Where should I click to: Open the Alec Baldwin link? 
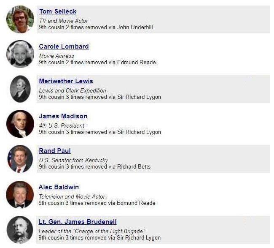(x=59, y=187)
